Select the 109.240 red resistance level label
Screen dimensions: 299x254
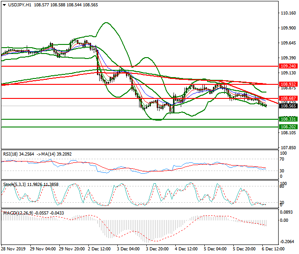288,66
